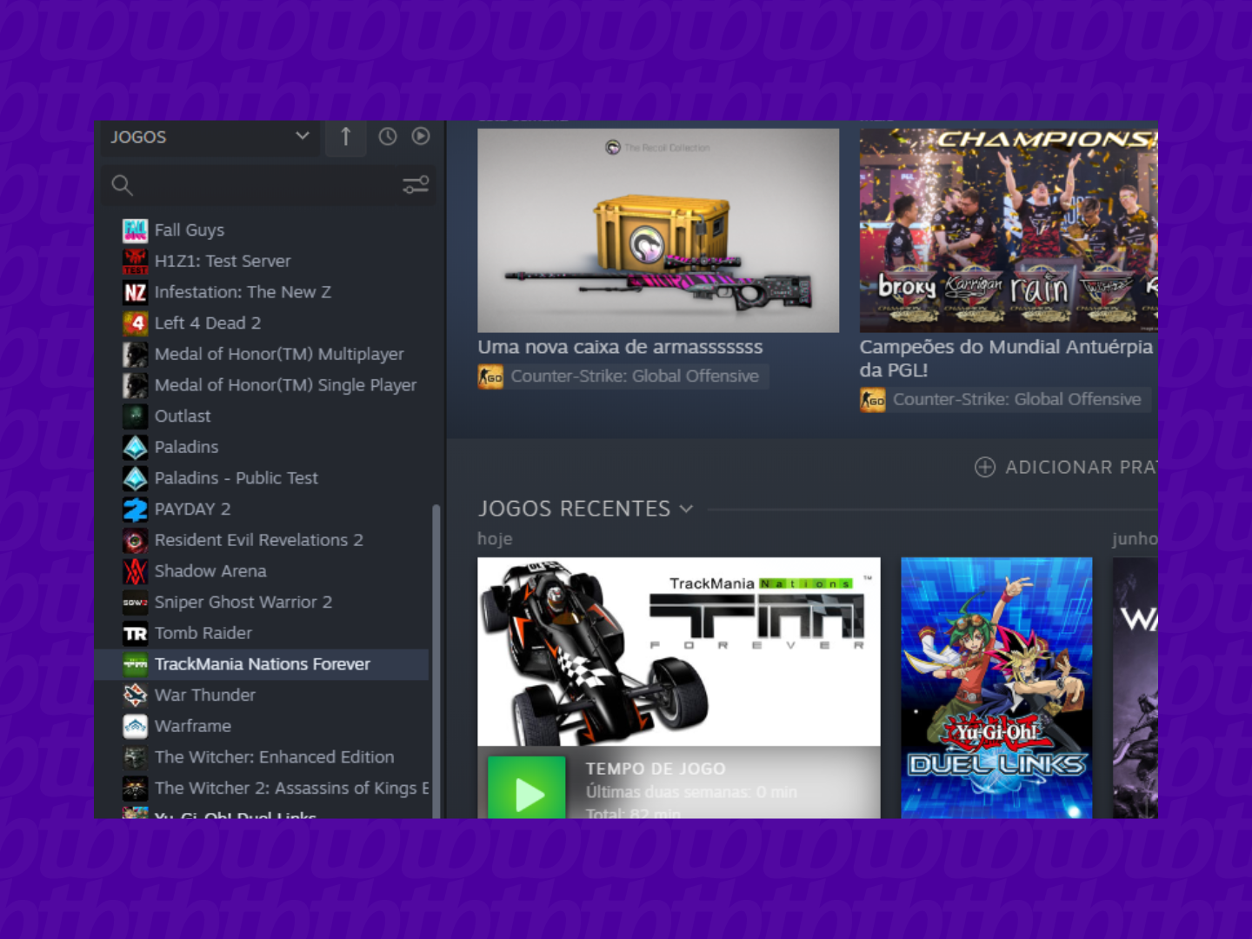Select Fall Guys in the library list
Screen dimensions: 1252x939
click(x=262, y=230)
